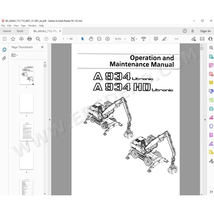Open the Help menu
Image resolution: width=214 pixels, height=214 pixels.
point(42,25)
